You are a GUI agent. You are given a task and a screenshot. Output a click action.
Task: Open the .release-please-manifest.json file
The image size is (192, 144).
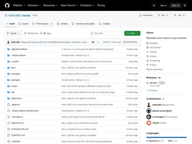tap(25, 111)
